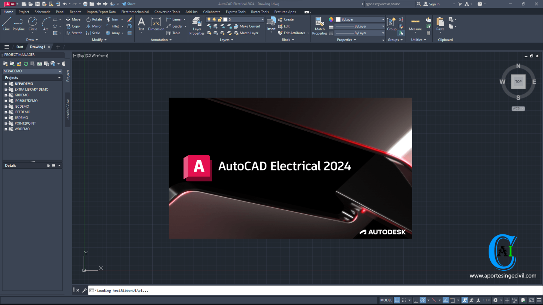Activate the Move tool
543x305 pixels.
tap(73, 19)
